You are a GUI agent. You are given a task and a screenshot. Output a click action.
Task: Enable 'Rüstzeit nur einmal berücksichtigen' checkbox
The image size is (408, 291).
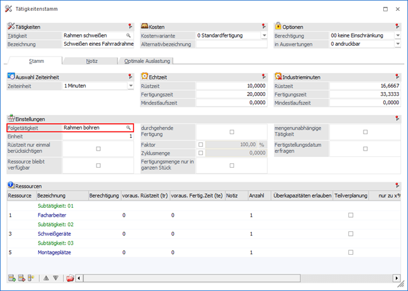pos(98,149)
